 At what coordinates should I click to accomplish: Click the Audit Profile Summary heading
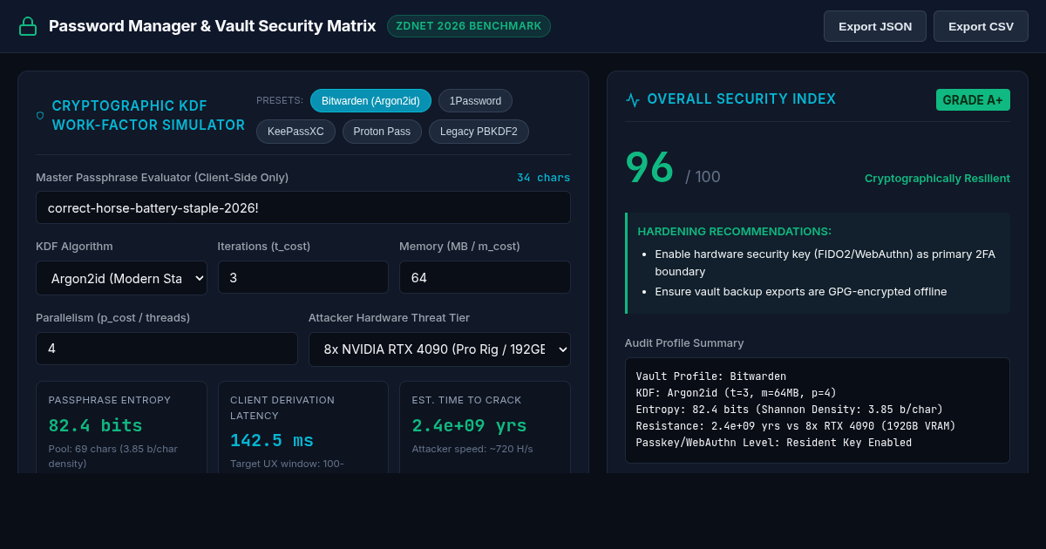pyautogui.click(x=684, y=343)
